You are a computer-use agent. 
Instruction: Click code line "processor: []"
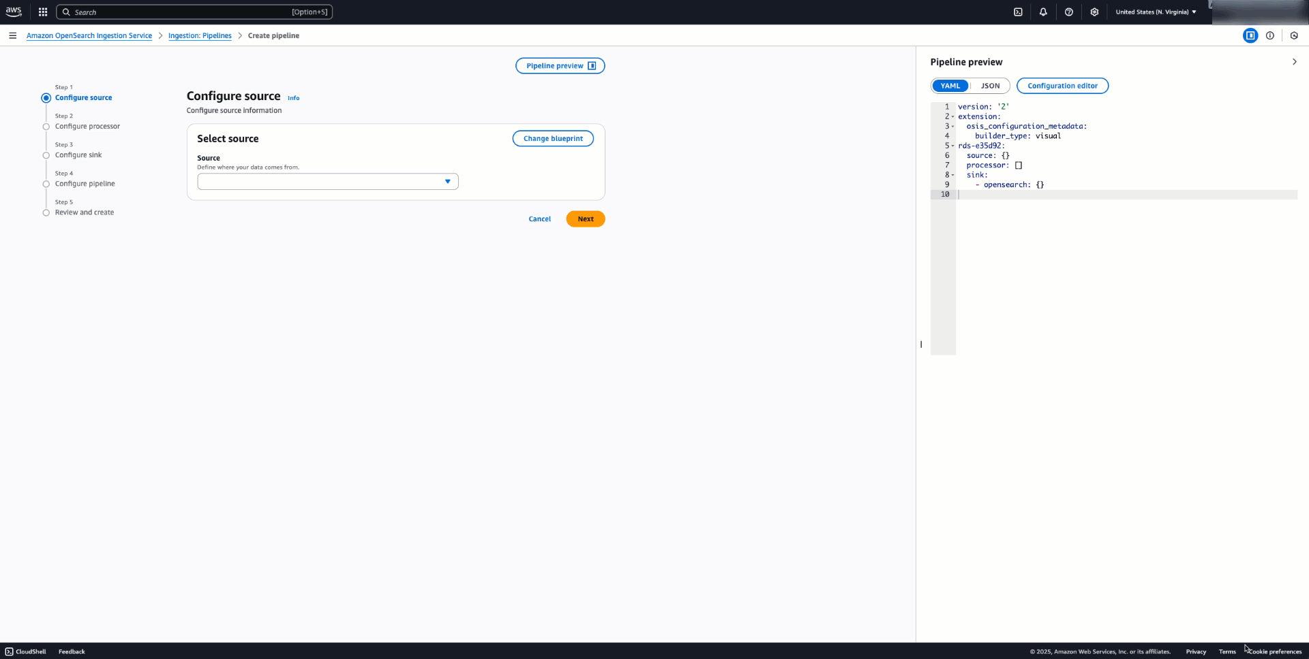(x=994, y=165)
